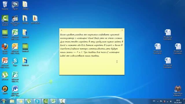Click the taskbar clock showing 20:32
The width and height of the screenshot is (185, 104).
[x=178, y=101]
